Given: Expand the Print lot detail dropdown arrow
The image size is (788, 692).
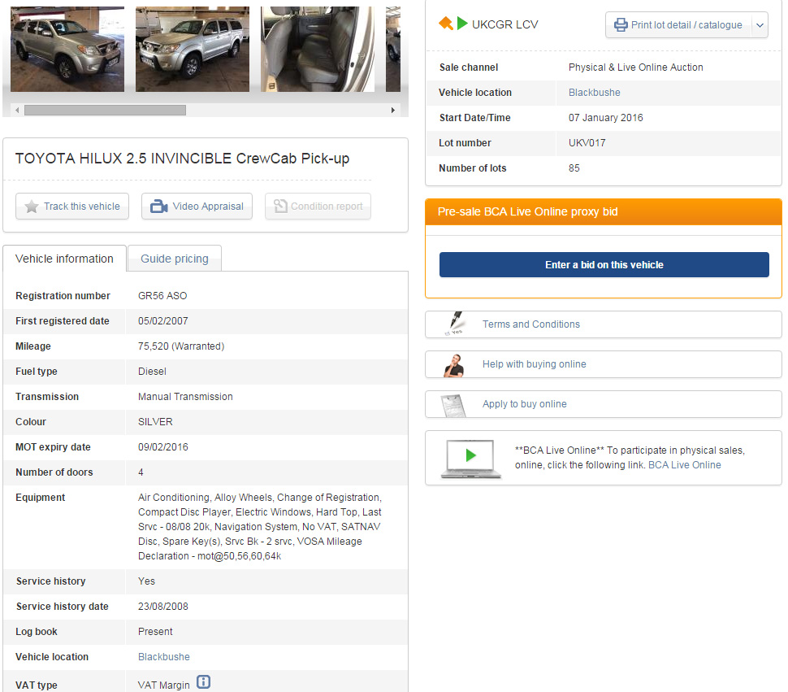Looking at the screenshot, I should click(760, 25).
